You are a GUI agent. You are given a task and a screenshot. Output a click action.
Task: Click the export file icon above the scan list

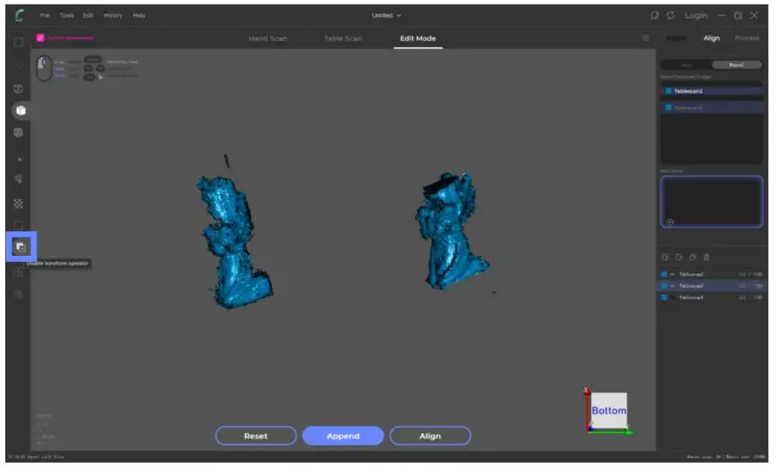(679, 257)
